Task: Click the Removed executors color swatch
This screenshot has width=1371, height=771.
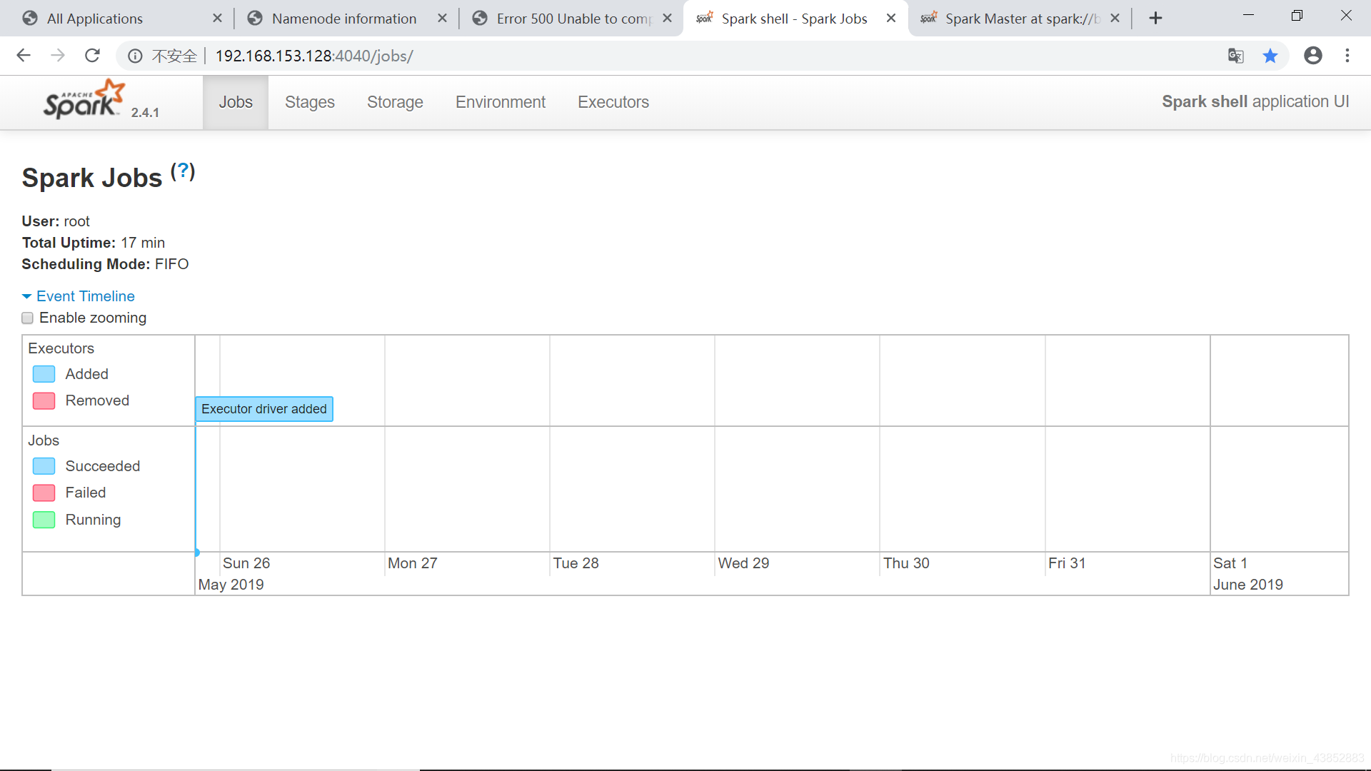Action: pyautogui.click(x=44, y=400)
